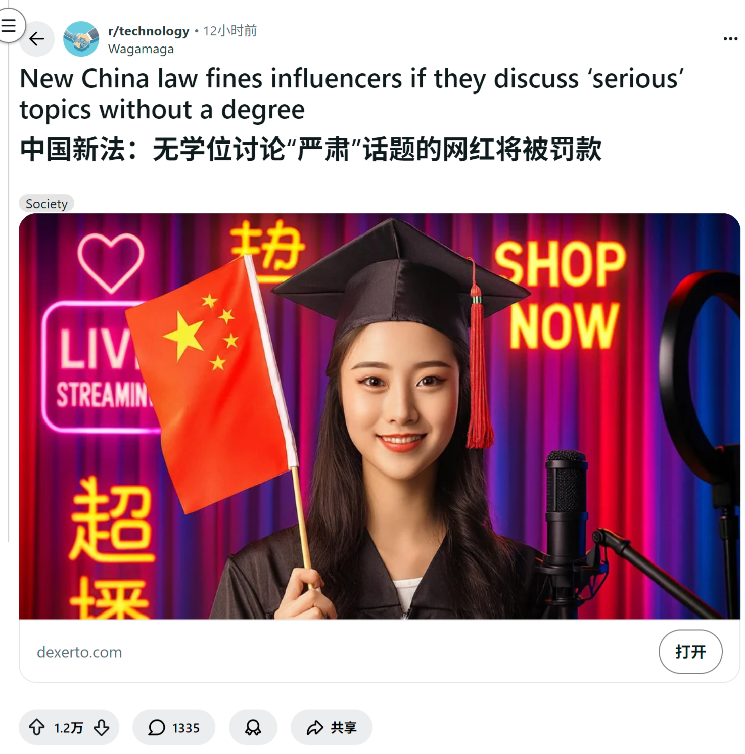Click the translated Chinese post title
The image size is (745, 754).
pos(311,150)
